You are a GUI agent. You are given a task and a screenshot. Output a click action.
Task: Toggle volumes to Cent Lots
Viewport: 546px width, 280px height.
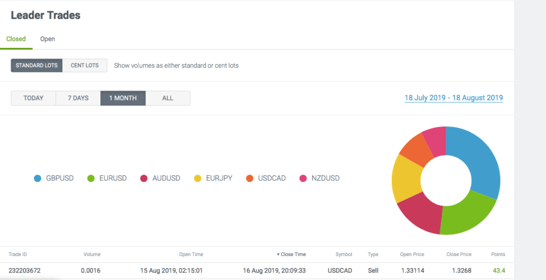tap(85, 65)
